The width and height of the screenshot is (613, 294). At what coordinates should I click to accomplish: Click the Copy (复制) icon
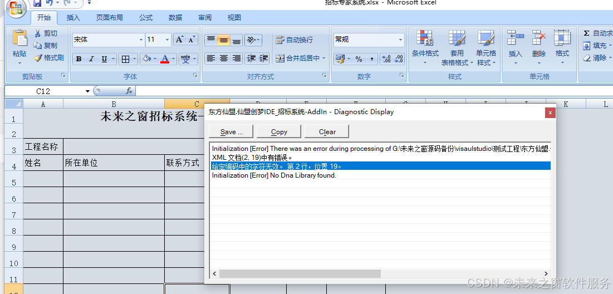click(x=38, y=45)
